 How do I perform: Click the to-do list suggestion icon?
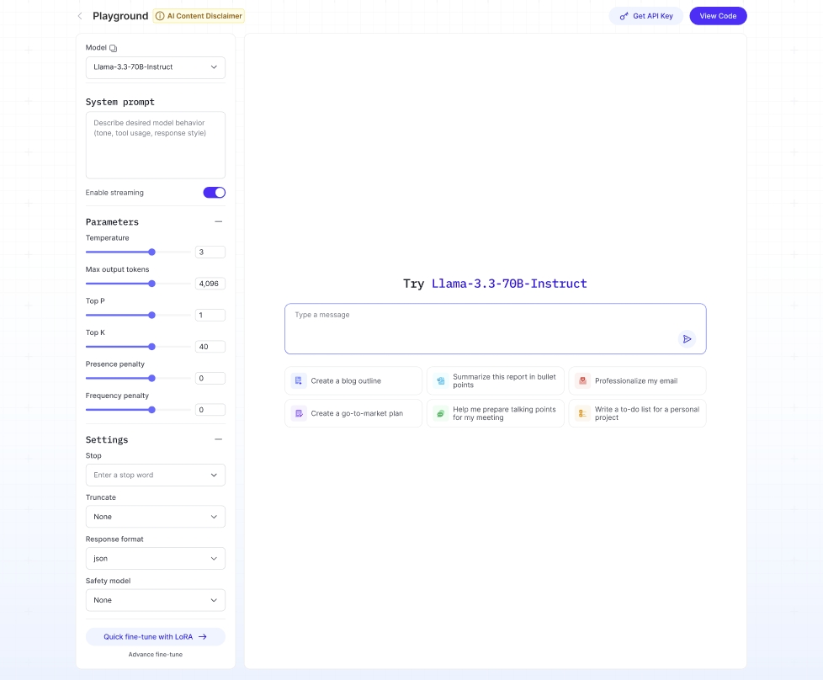(581, 413)
